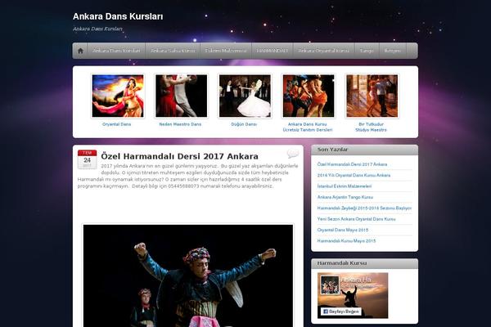Viewport: 491px width, 327px height.
Task: Go to the home icon in the navigation bar
Action: click(x=80, y=51)
